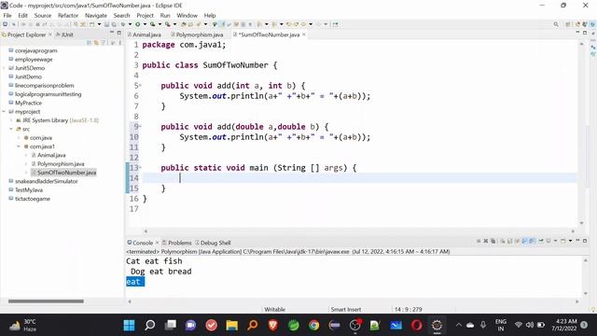Click the Terminate icon in the Console toolbar
The width and height of the screenshot is (597, 336).
[479, 241]
